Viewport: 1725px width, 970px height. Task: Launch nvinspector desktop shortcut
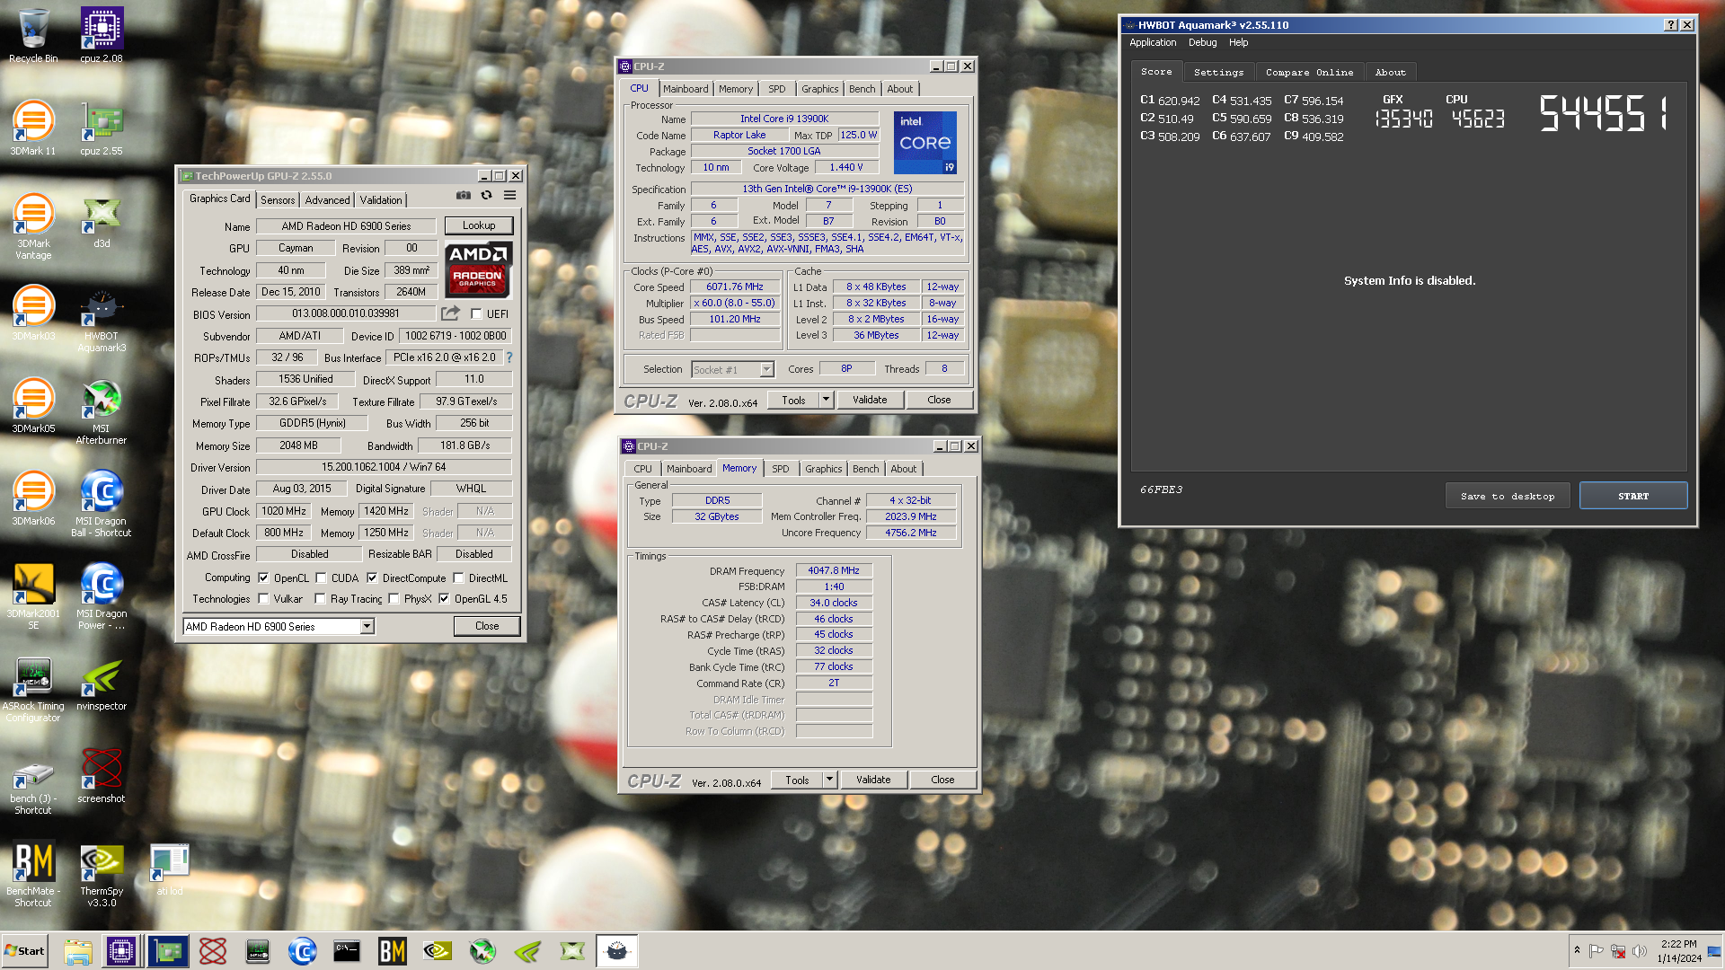pos(102,683)
